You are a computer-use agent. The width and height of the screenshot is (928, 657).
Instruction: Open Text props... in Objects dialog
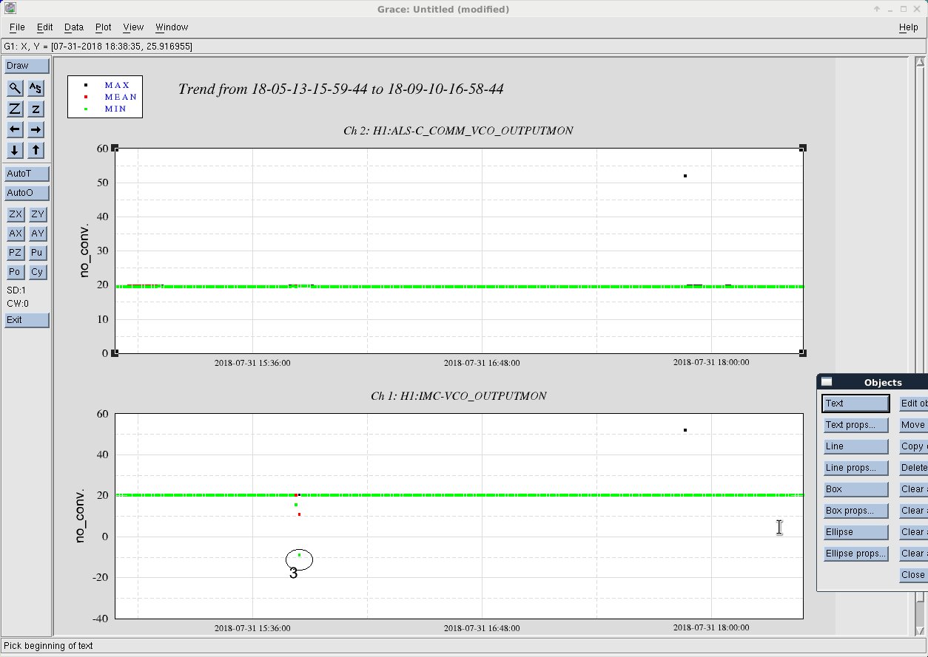[856, 425]
